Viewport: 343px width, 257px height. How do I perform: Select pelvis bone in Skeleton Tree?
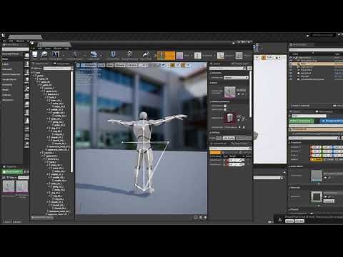pyautogui.click(x=40, y=76)
